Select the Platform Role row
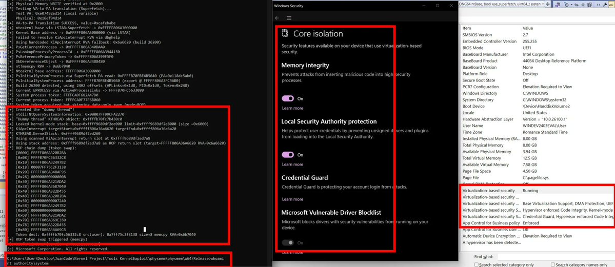Screen dimensions: 615x267 pos(538,74)
